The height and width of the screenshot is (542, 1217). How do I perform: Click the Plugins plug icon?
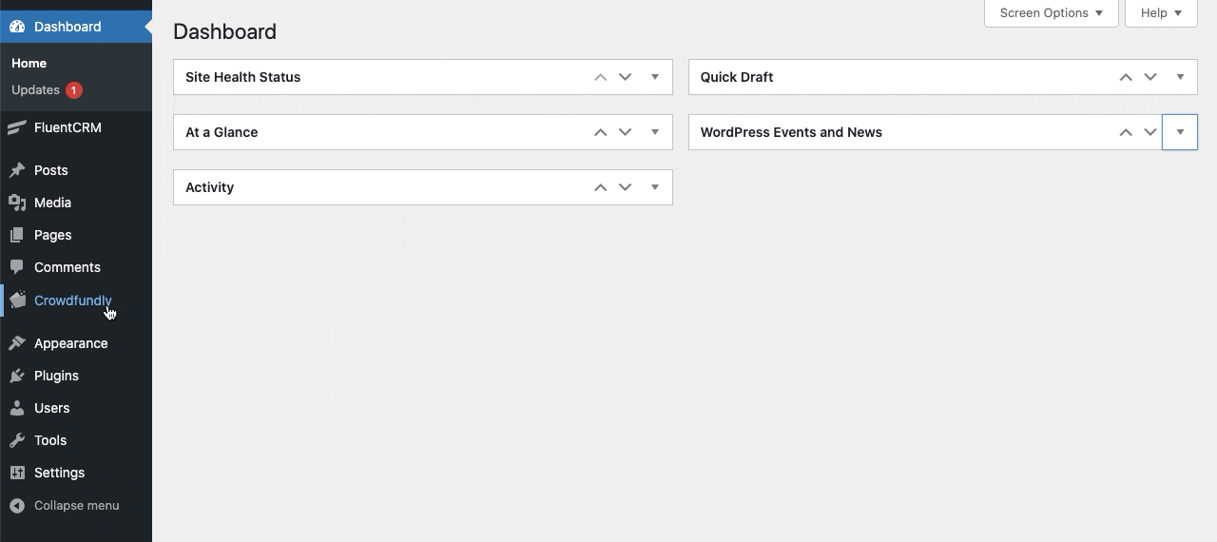[x=17, y=376]
